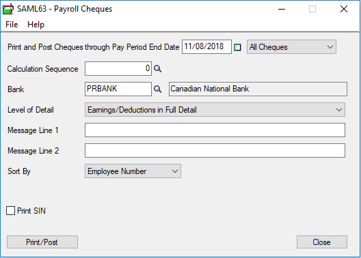Open the Bank finder magnifier icon
The image size is (361, 258).
tap(157, 89)
